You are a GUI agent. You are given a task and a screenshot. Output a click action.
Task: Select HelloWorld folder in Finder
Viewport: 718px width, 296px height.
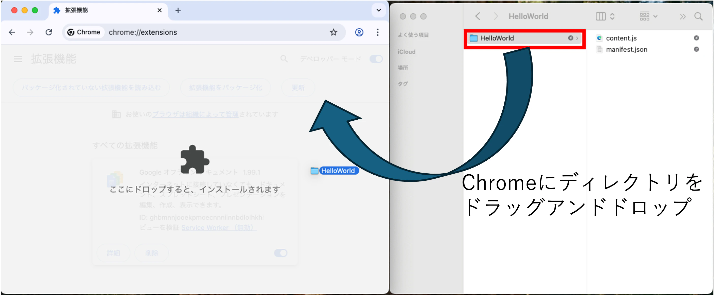coord(524,38)
